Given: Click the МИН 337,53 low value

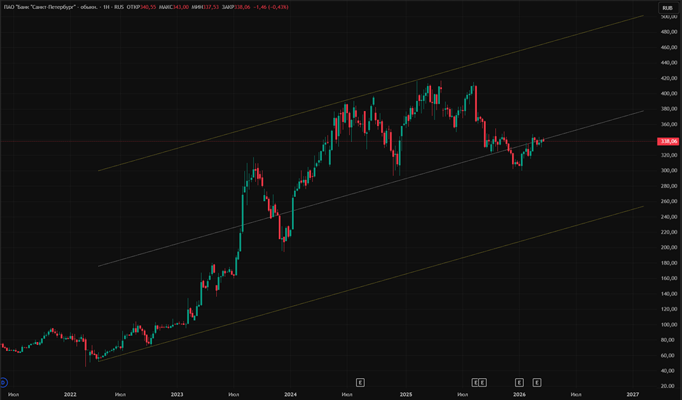Looking at the screenshot, I should coord(205,7).
